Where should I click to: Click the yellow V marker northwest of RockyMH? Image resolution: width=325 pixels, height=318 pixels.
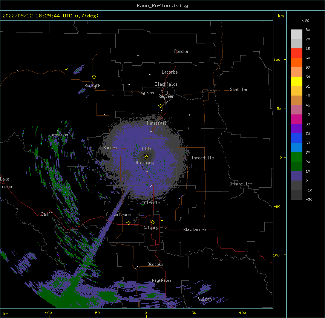tap(66, 69)
